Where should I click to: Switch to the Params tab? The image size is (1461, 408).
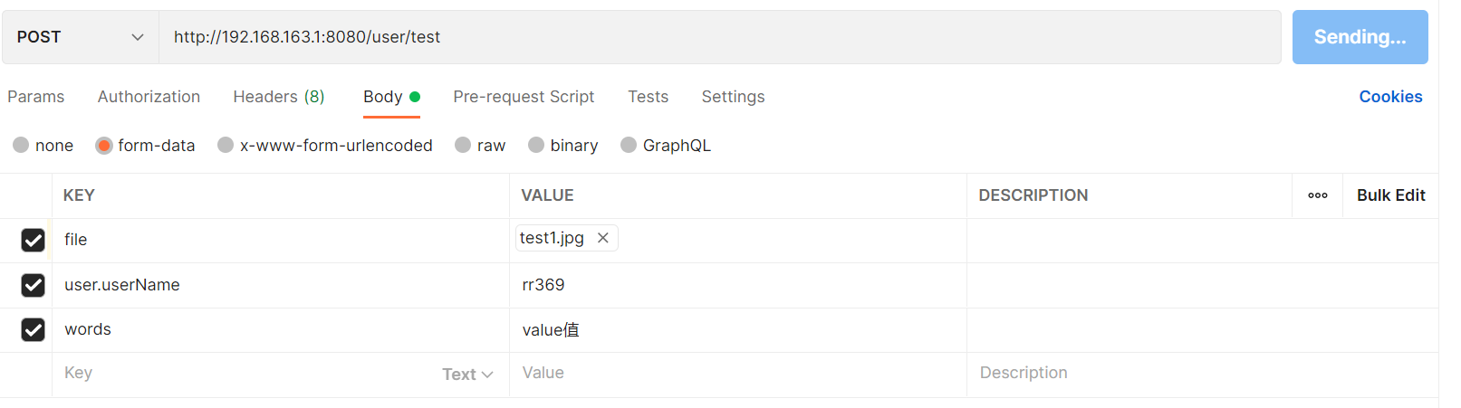point(36,97)
